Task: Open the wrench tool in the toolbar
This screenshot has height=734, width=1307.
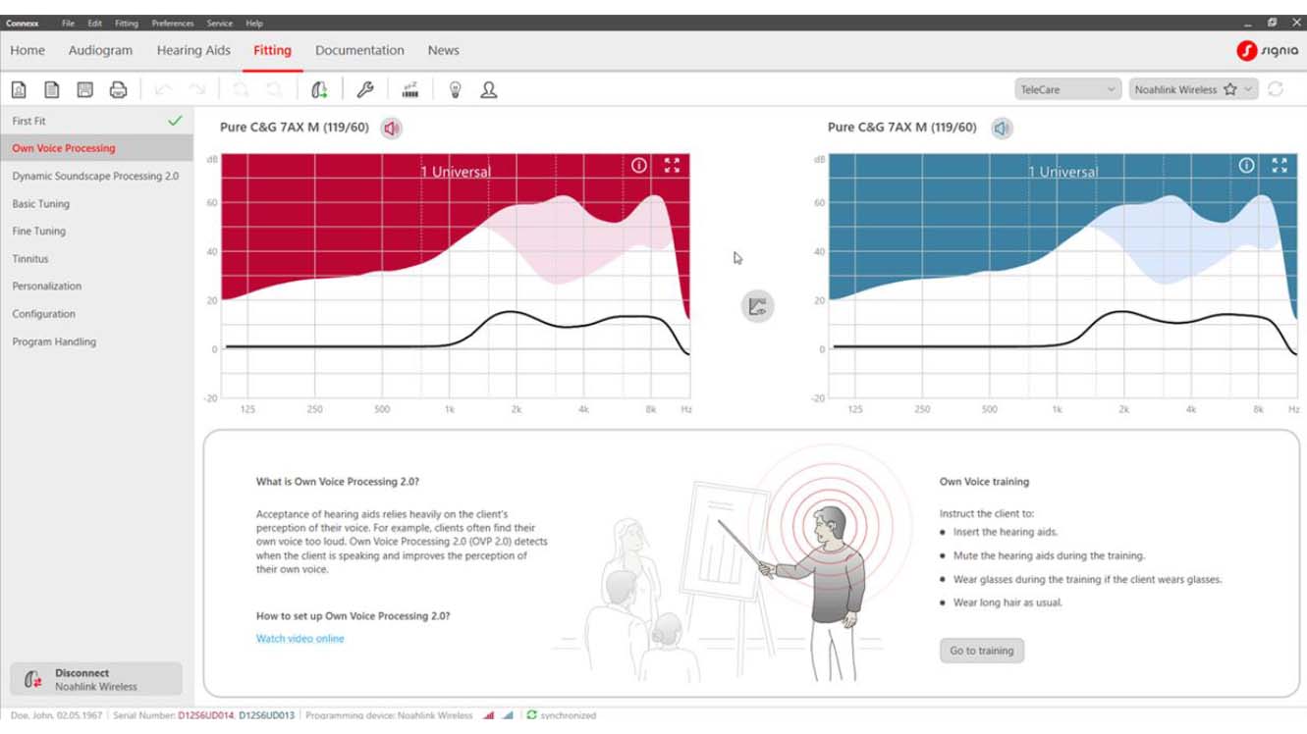Action: [364, 90]
